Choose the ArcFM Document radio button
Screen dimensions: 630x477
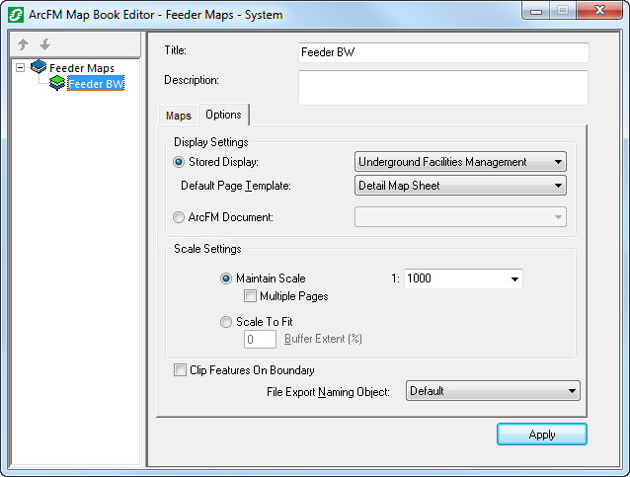pos(179,216)
